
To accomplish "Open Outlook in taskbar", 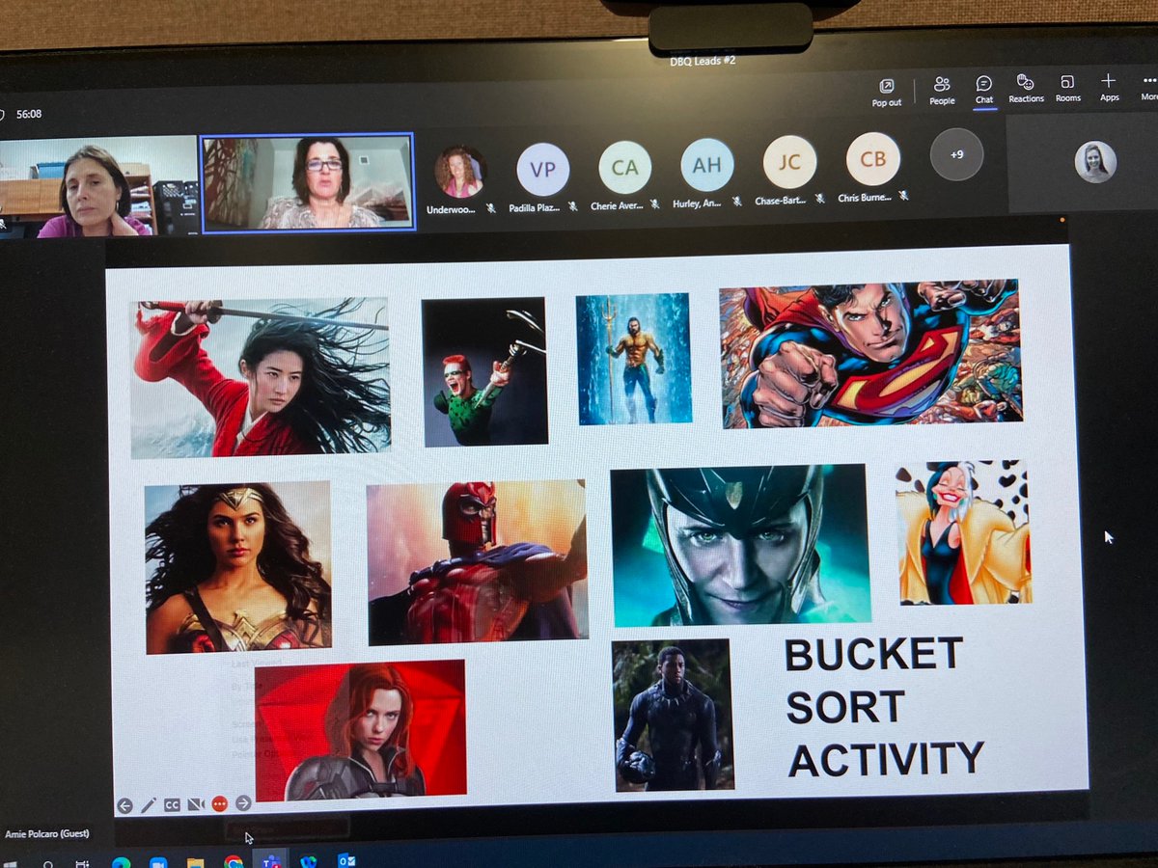I will (345, 860).
